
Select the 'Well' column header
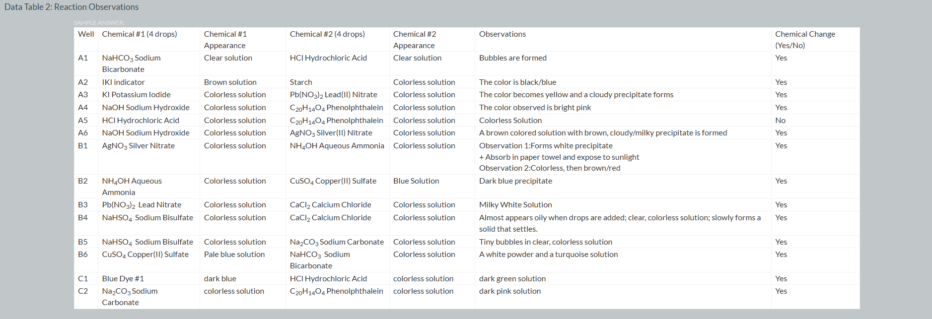pos(86,34)
